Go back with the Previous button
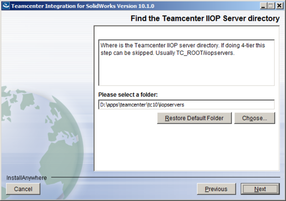This screenshot has width=286, height=201. [216, 189]
